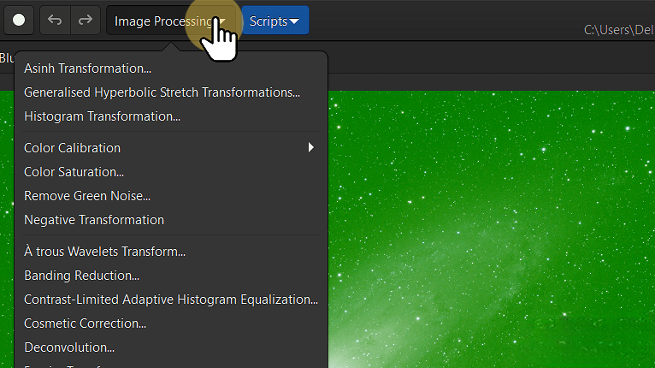Open the Deconvolution tool

(171, 347)
